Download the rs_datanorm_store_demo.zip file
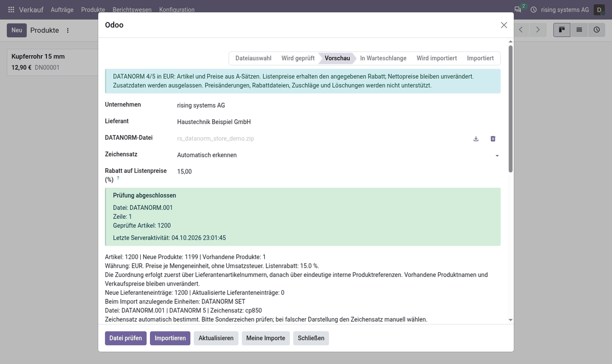The height and width of the screenshot is (364, 612). [476, 139]
